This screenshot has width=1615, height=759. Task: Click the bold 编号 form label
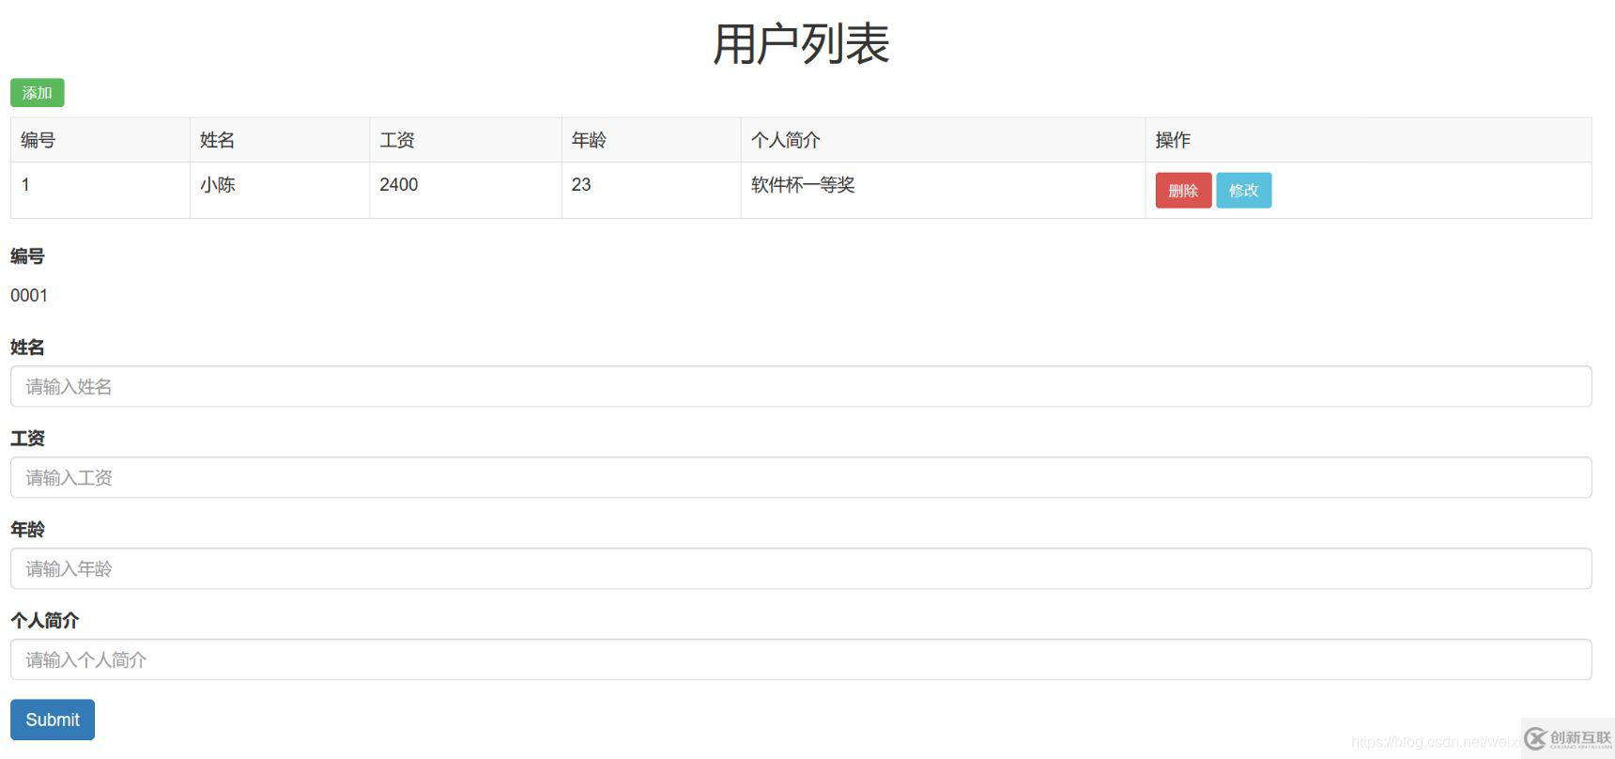coord(27,256)
